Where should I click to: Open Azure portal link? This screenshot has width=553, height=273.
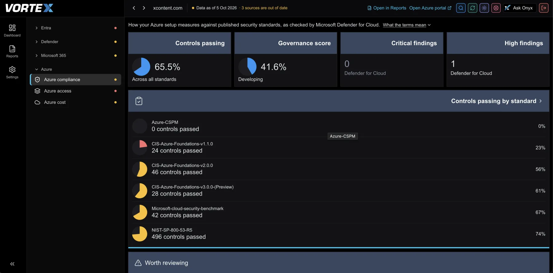tap(430, 8)
